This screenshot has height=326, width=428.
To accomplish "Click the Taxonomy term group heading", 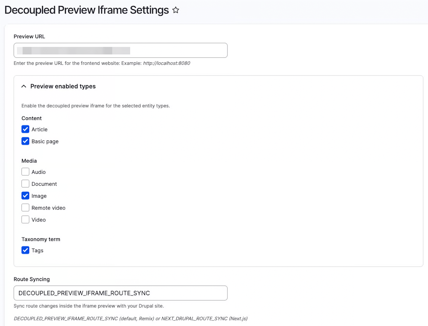I will (41, 239).
